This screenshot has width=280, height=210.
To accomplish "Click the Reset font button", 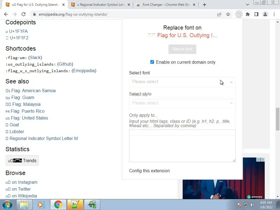I will [182, 49].
